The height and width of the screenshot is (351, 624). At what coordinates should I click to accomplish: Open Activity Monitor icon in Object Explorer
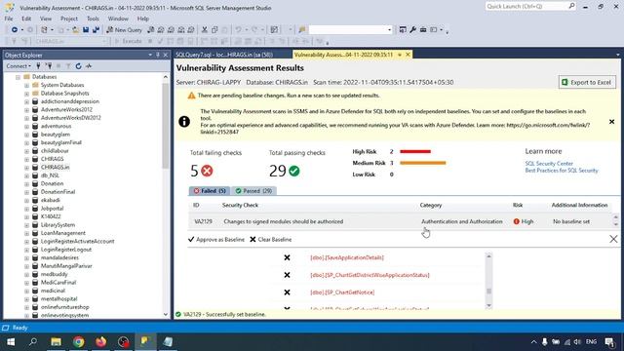(89, 66)
